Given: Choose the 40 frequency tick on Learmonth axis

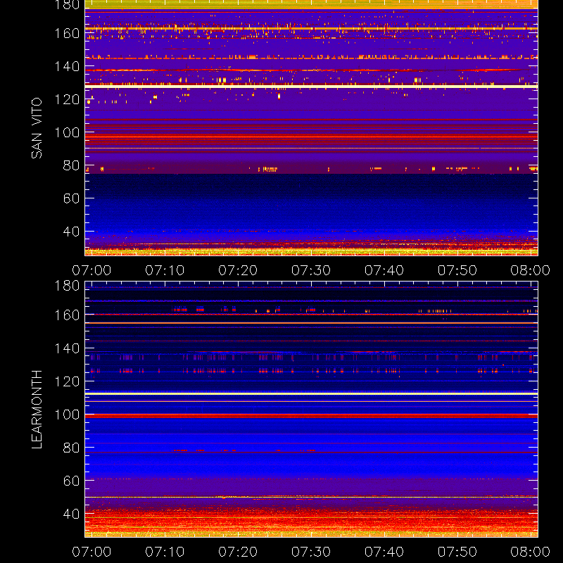Looking at the screenshot, I should point(71,514).
